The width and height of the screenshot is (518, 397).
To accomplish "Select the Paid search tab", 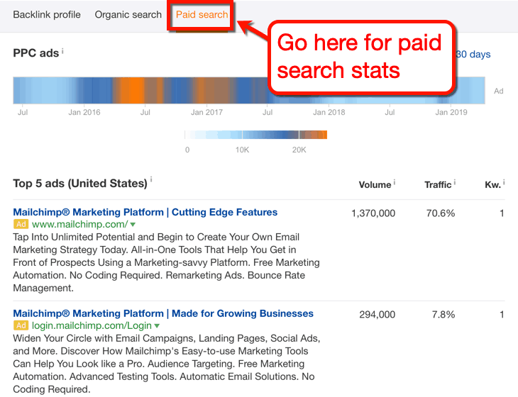I will point(202,15).
